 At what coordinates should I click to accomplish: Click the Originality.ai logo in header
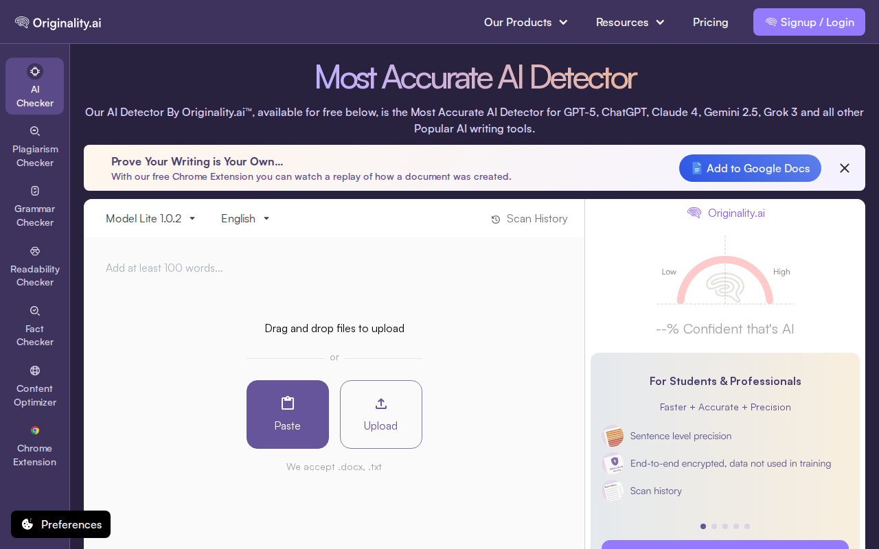tap(58, 22)
